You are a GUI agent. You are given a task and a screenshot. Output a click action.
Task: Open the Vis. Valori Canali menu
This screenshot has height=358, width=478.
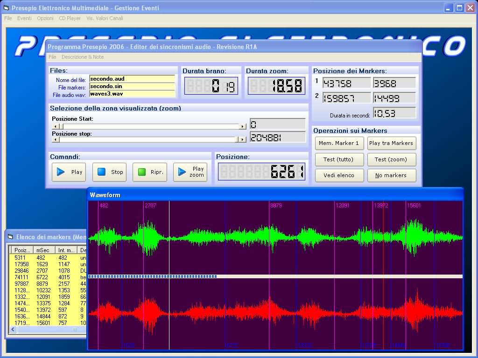(x=105, y=18)
